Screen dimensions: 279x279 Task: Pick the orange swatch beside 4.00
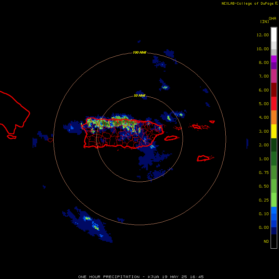274,117
